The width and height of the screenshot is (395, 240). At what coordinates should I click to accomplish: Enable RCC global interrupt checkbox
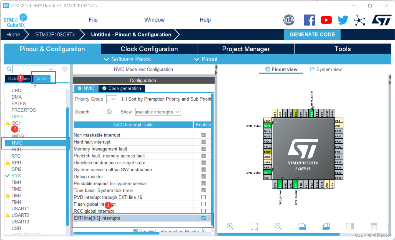tap(203, 211)
